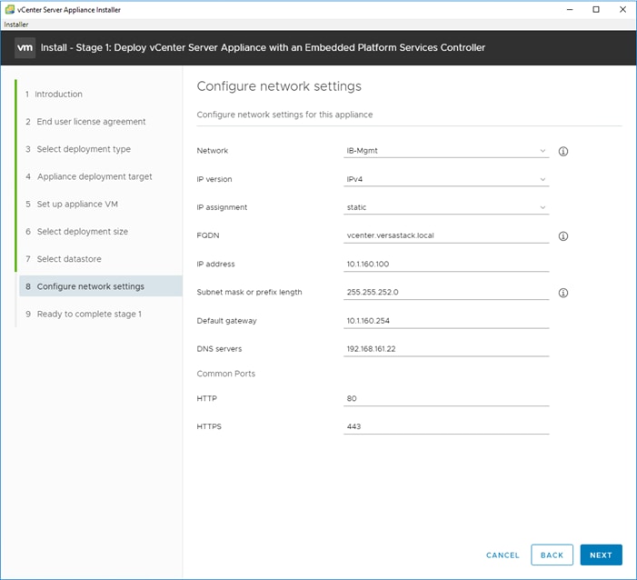The height and width of the screenshot is (580, 637).
Task: Go to step 3 Select deployment type
Action: click(78, 149)
